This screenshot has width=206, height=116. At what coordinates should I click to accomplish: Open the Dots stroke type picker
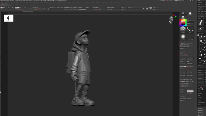[x=190, y=30]
